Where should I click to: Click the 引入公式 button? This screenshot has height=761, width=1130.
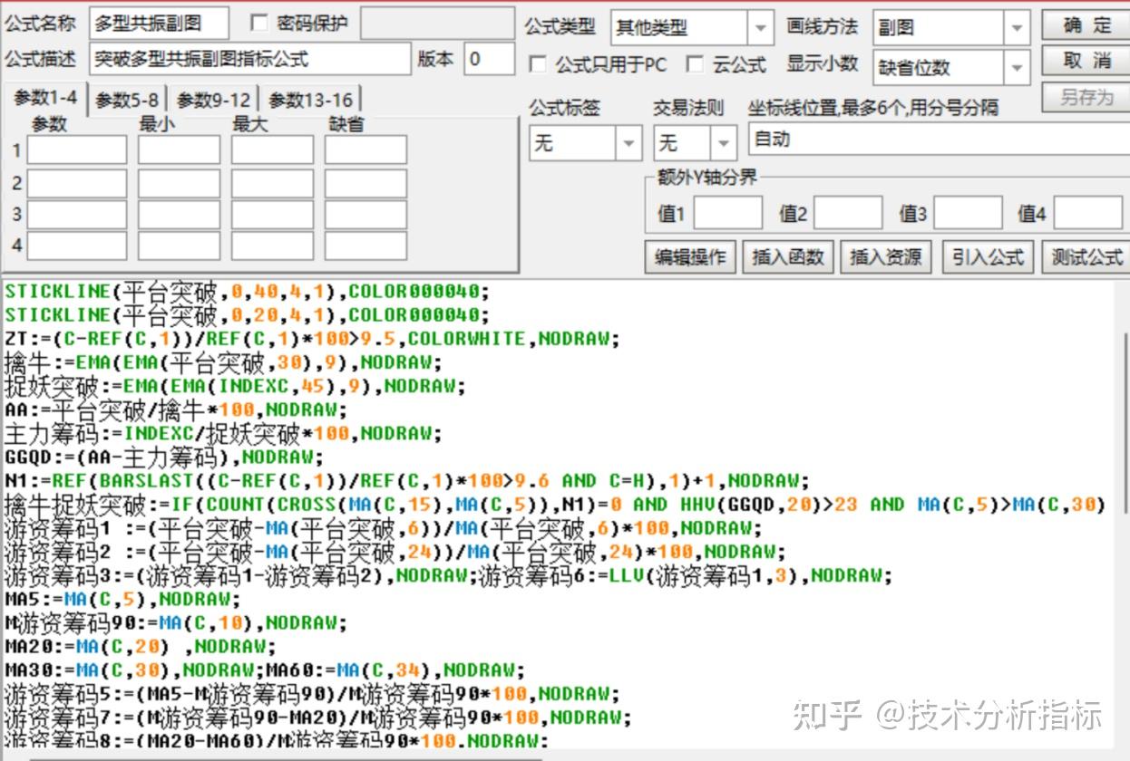[988, 256]
